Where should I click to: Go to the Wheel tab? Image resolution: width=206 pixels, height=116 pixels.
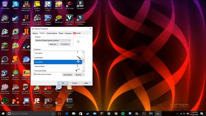click(x=61, y=34)
